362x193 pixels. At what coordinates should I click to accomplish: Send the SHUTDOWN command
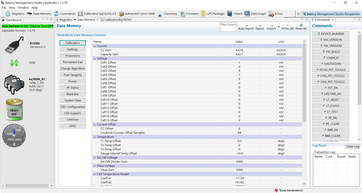coord(331,64)
